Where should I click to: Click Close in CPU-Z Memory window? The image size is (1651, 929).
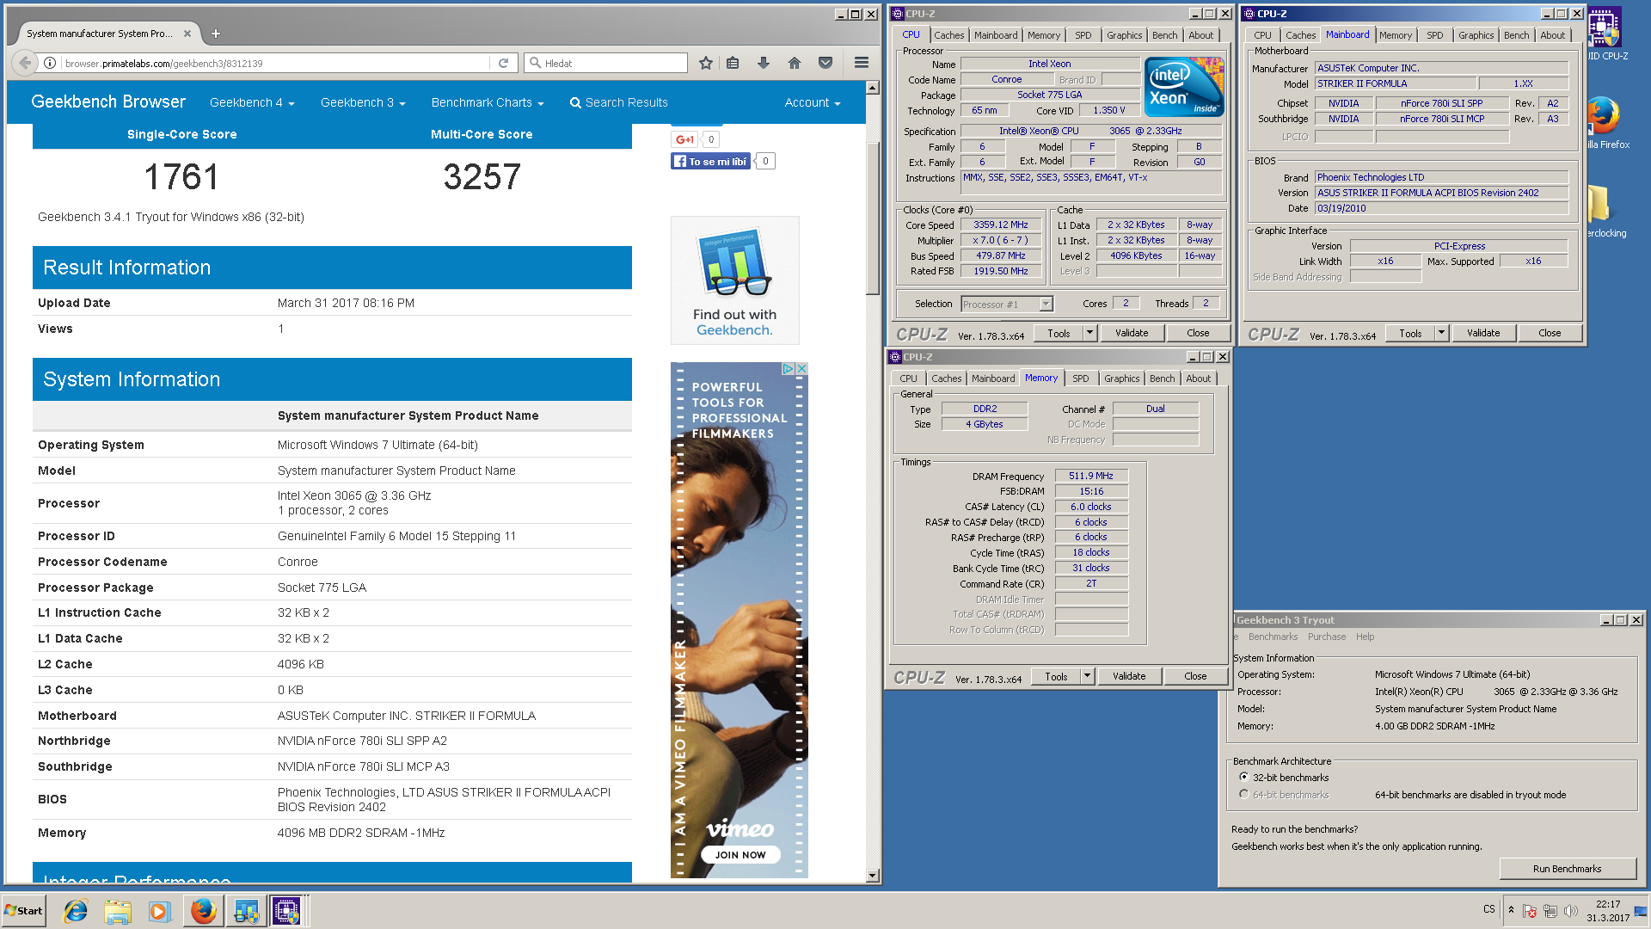(x=1195, y=676)
